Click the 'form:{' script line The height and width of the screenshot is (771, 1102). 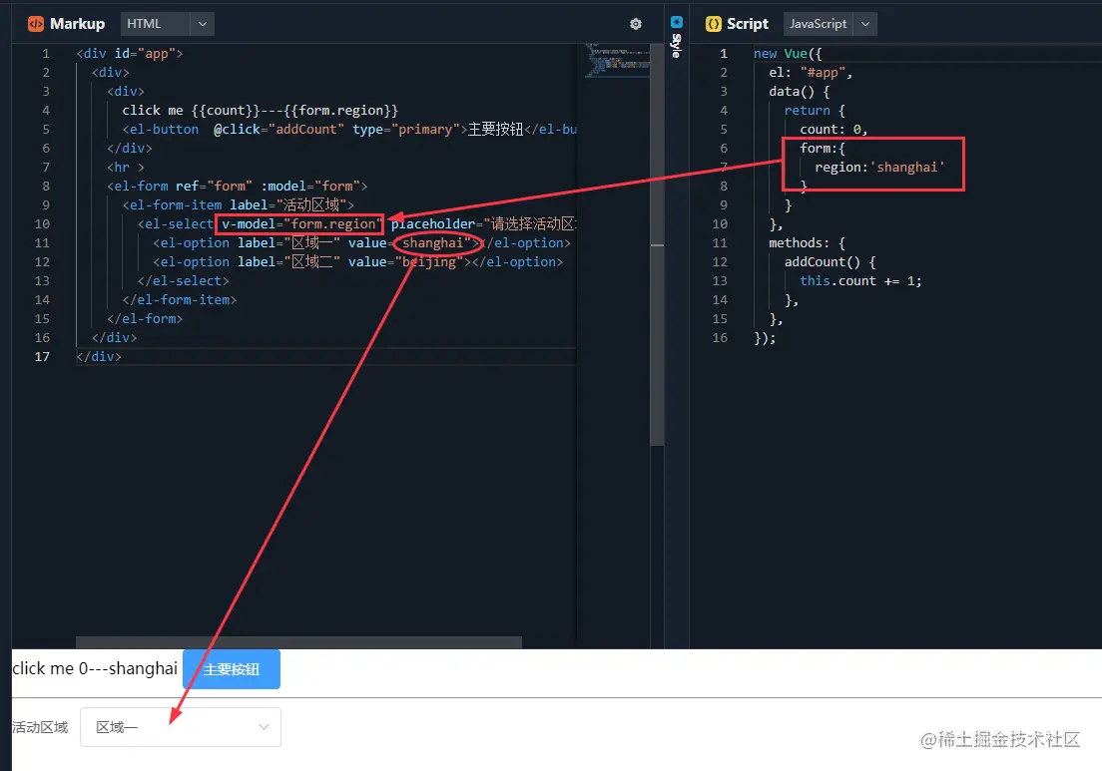tap(823, 149)
